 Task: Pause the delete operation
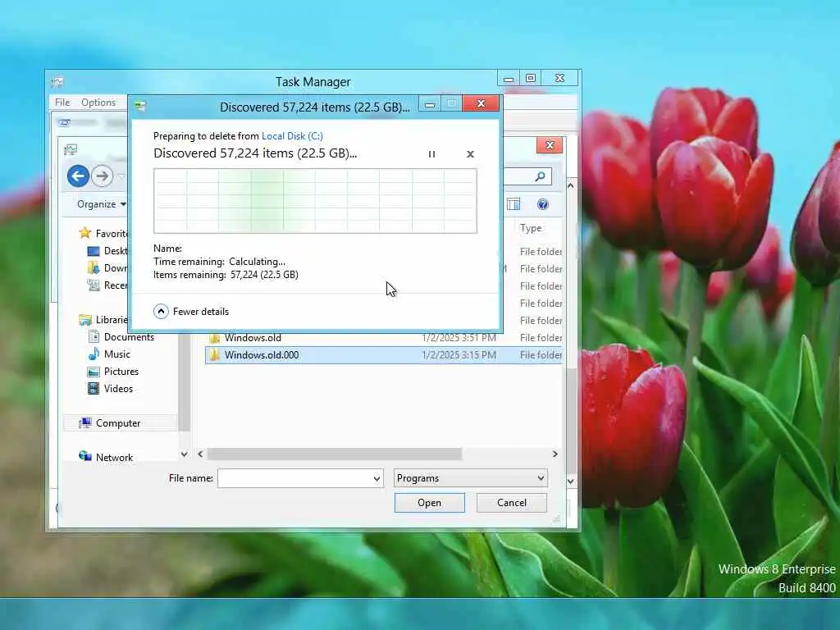[x=431, y=154]
